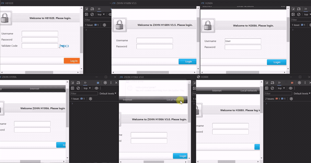This screenshot has width=311, height=163.
Task: Toggle device toolbar icon in H388X devtools
Action: [272, 83]
